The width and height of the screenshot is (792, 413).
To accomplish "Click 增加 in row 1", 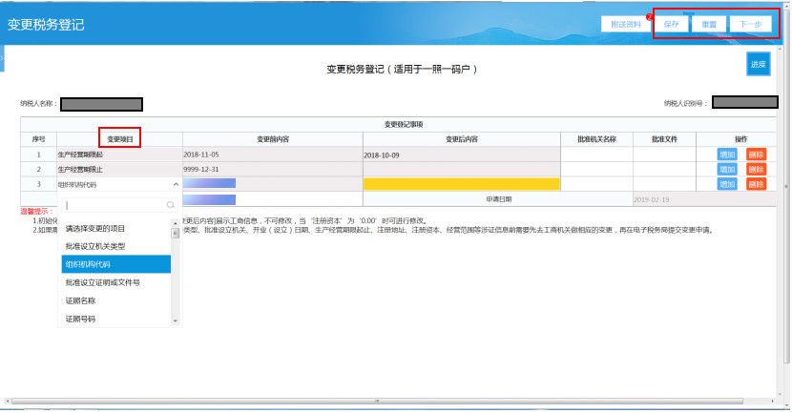I will click(727, 154).
